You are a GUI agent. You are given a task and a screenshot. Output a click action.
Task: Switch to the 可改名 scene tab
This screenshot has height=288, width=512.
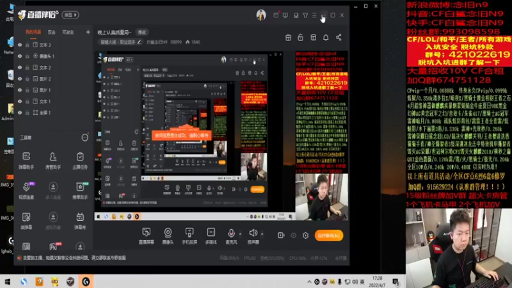click(x=68, y=32)
